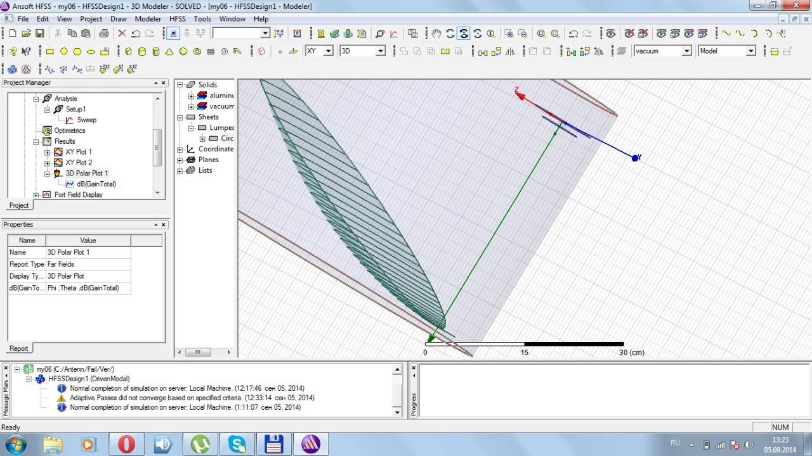Viewport: 812px width, 456px height.
Task: Open the vacuum material dropdown
Action: point(686,51)
